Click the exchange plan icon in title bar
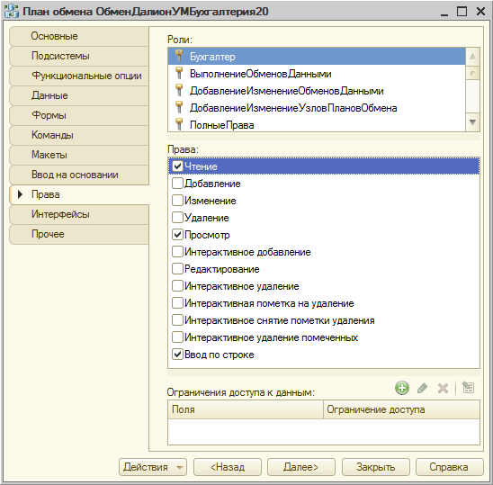This screenshot has width=493, height=485. pyautogui.click(x=12, y=11)
